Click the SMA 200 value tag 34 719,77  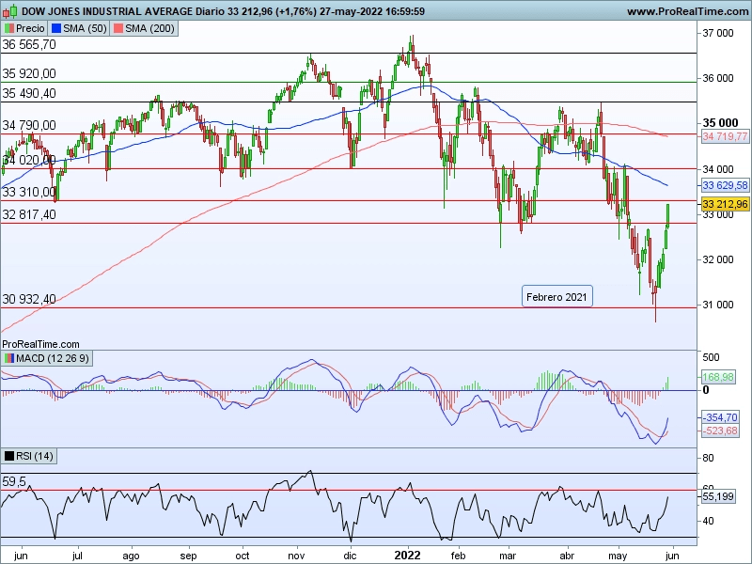[x=725, y=136]
